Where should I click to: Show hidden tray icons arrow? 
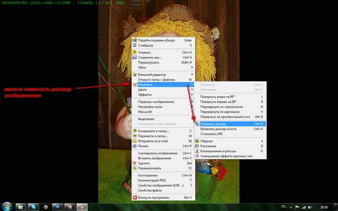(x=291, y=207)
